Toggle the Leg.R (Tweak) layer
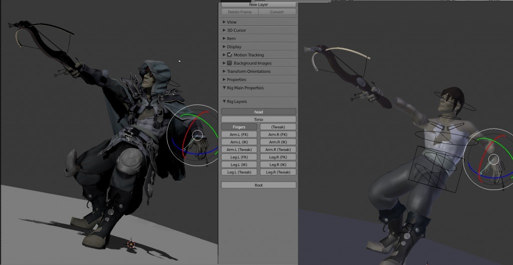 pyautogui.click(x=278, y=172)
